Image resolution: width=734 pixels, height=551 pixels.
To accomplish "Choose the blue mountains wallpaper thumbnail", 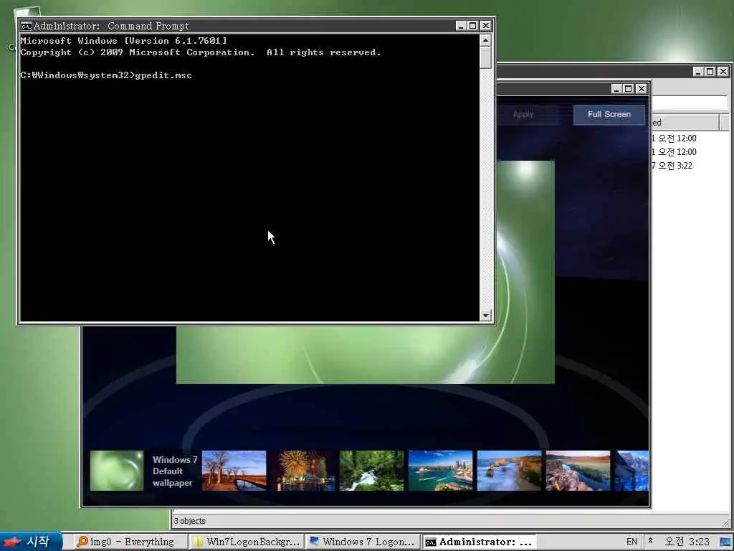I will pos(632,471).
